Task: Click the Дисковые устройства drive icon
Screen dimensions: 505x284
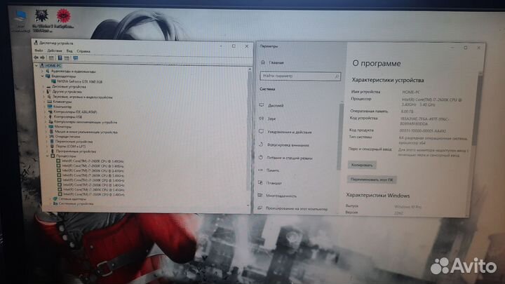Action: click(x=48, y=87)
